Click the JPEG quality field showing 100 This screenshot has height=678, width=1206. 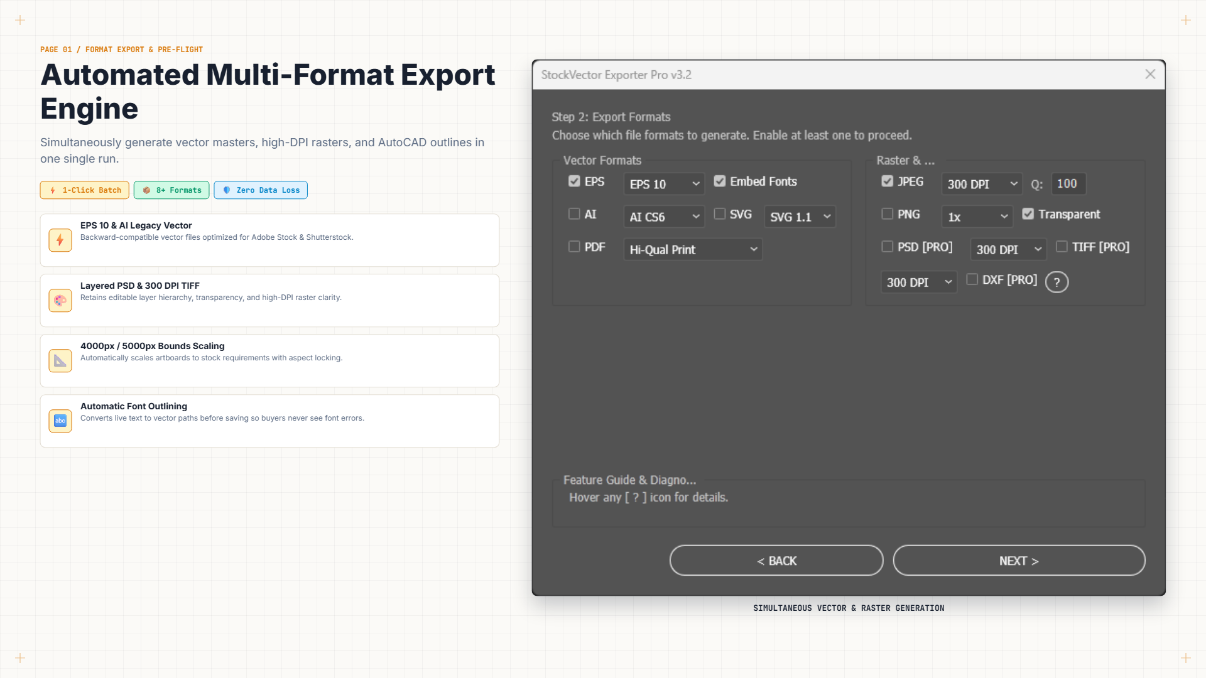pyautogui.click(x=1068, y=184)
